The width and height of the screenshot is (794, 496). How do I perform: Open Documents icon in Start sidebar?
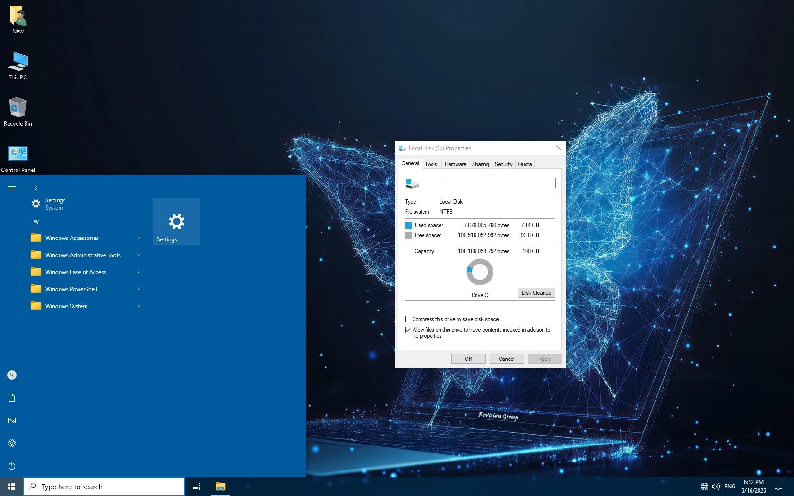tap(12, 398)
